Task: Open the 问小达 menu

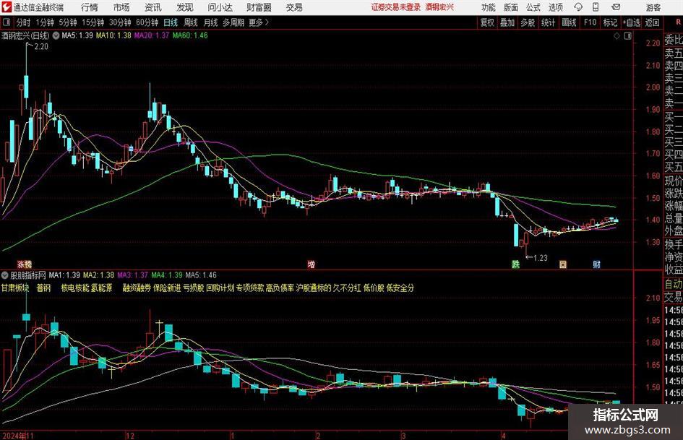Action: (220, 7)
